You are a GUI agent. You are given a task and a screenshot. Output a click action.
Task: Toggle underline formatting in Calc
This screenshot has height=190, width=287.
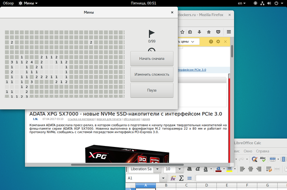[x=206, y=169]
